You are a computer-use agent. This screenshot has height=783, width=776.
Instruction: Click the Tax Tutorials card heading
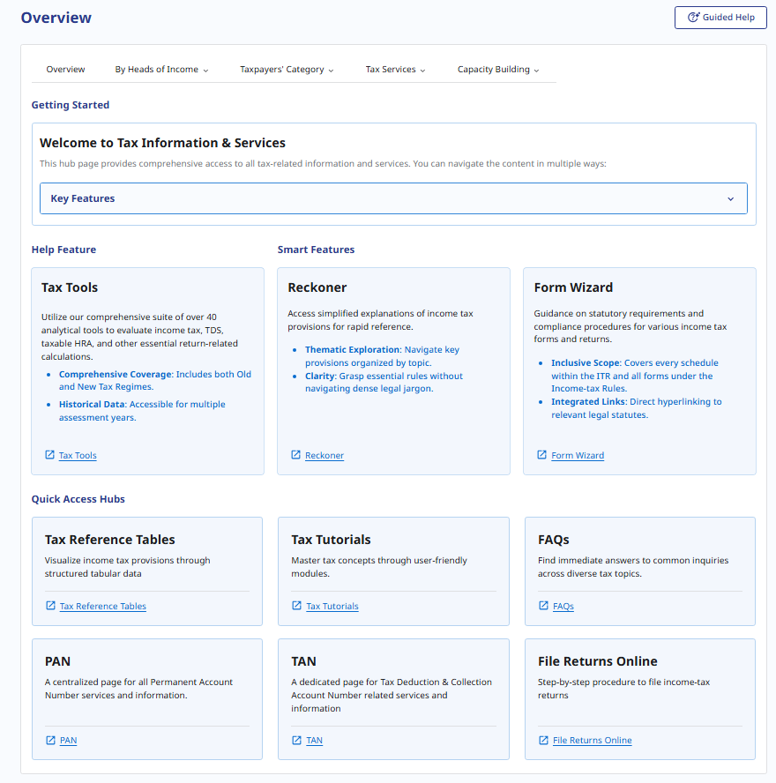(331, 540)
